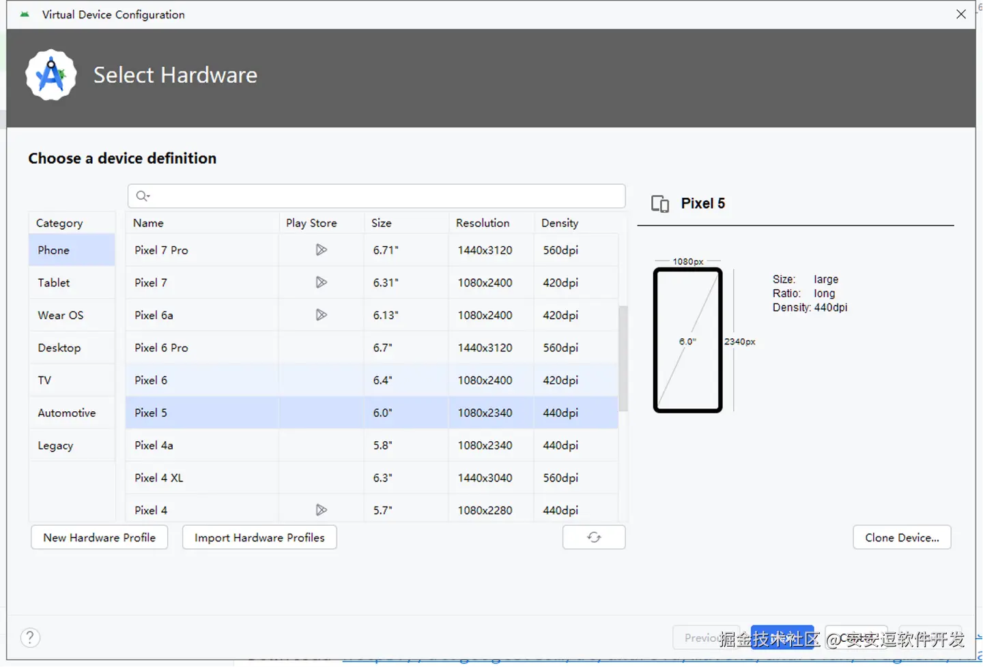The width and height of the screenshot is (983, 667).
Task: Select the Automotive category
Action: (x=72, y=413)
